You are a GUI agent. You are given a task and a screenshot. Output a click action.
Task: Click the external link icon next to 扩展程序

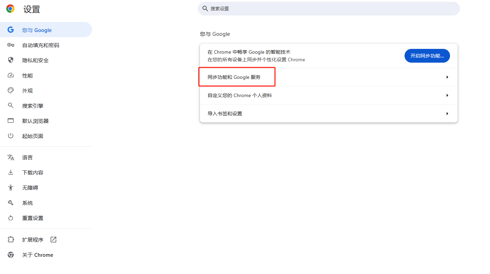(53, 240)
